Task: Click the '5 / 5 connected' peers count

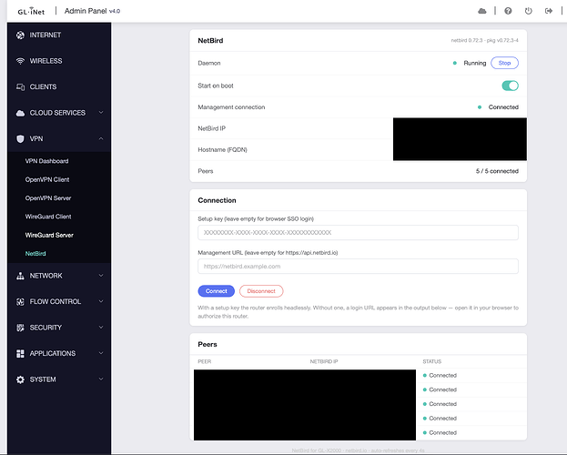Action: click(497, 171)
